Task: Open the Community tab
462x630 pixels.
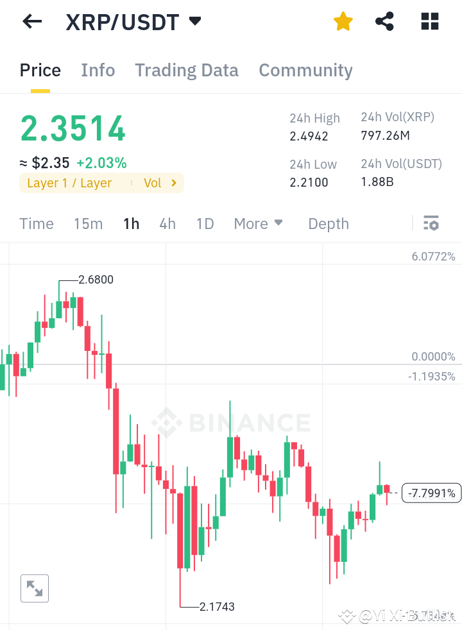Action: click(305, 71)
